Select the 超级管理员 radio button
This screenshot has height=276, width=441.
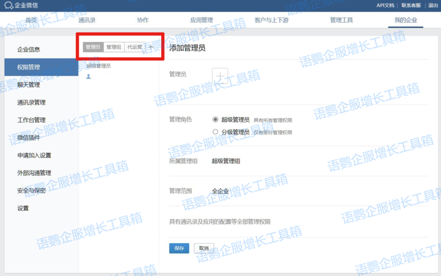click(x=215, y=120)
